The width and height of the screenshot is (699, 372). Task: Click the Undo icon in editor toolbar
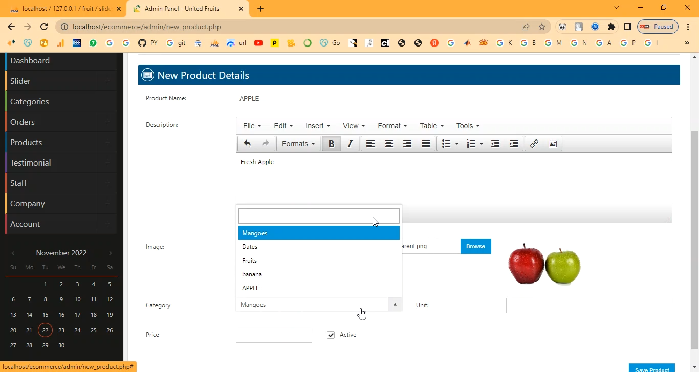[247, 144]
